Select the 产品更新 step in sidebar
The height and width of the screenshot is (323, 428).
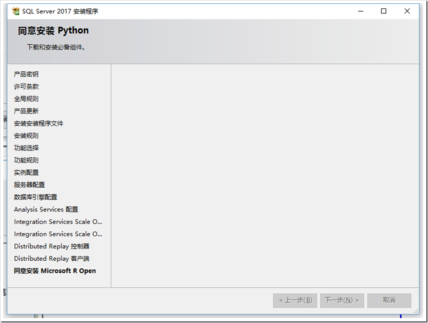pyautogui.click(x=26, y=111)
